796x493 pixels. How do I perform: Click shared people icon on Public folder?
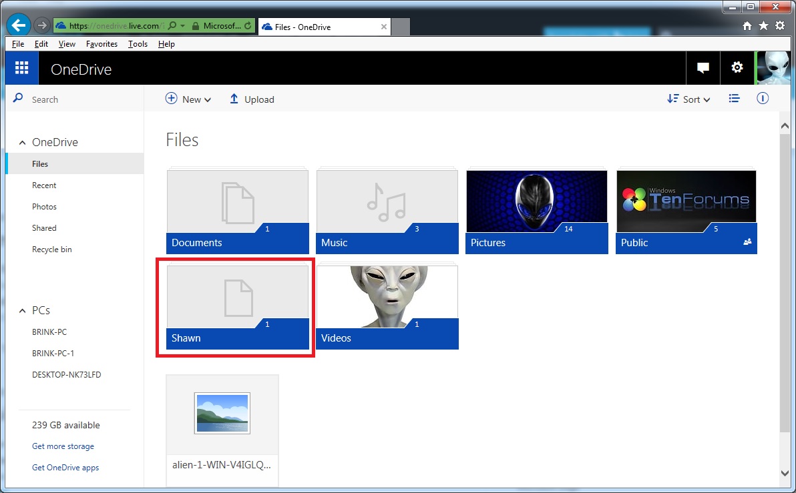(747, 242)
